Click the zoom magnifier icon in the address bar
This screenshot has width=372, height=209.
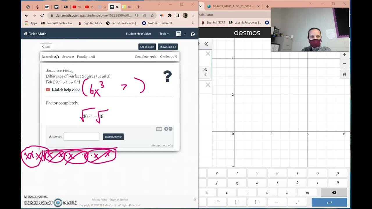point(136,15)
